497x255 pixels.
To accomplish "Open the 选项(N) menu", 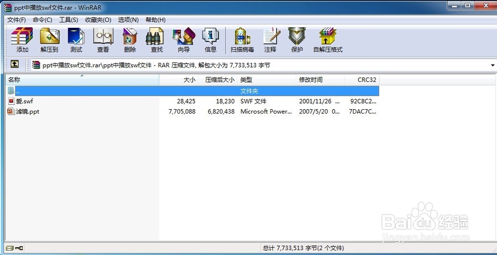I will click(x=128, y=20).
